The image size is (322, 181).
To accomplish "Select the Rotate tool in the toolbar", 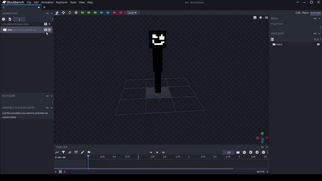I will click(x=69, y=13).
